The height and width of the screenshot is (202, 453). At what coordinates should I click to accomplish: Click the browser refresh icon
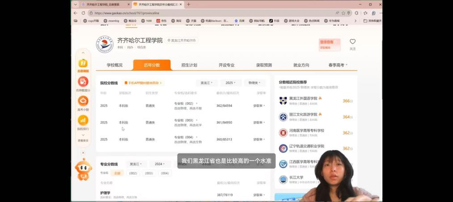click(x=83, y=13)
